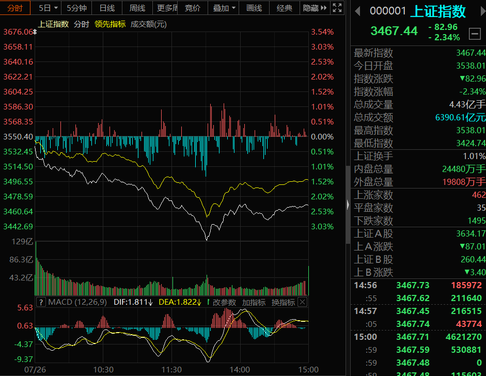The width and height of the screenshot is (486, 376).
Task: Click the 内盘总量 value 24480万手
Action: 464,169
